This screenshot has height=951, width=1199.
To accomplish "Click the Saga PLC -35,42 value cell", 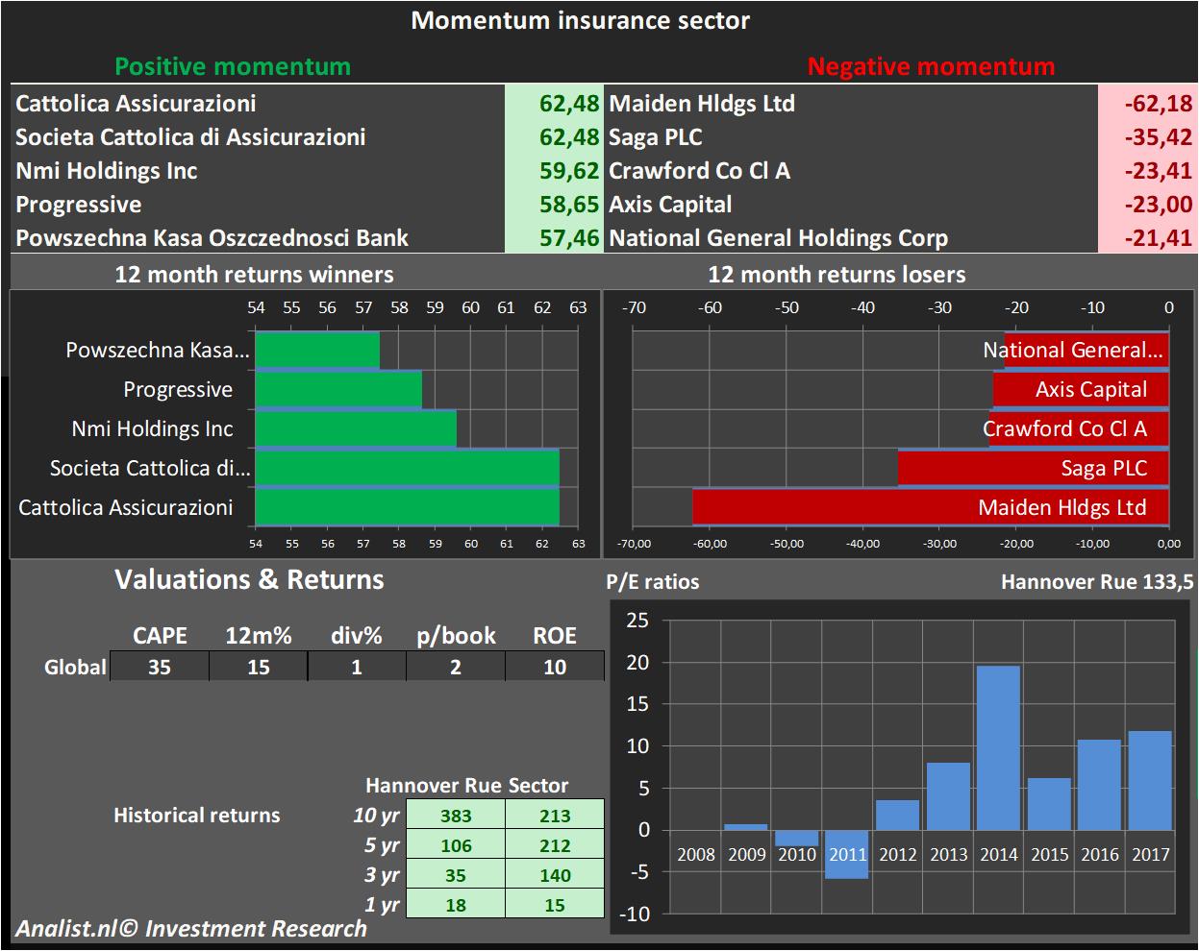I will tap(1147, 137).
